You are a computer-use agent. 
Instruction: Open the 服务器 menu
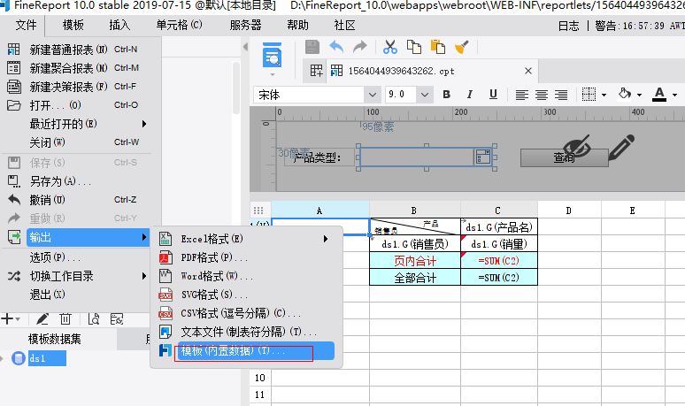tap(245, 26)
